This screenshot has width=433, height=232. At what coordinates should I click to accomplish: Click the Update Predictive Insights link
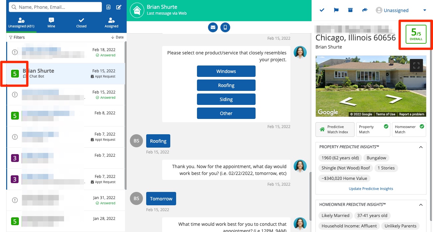tap(371, 189)
